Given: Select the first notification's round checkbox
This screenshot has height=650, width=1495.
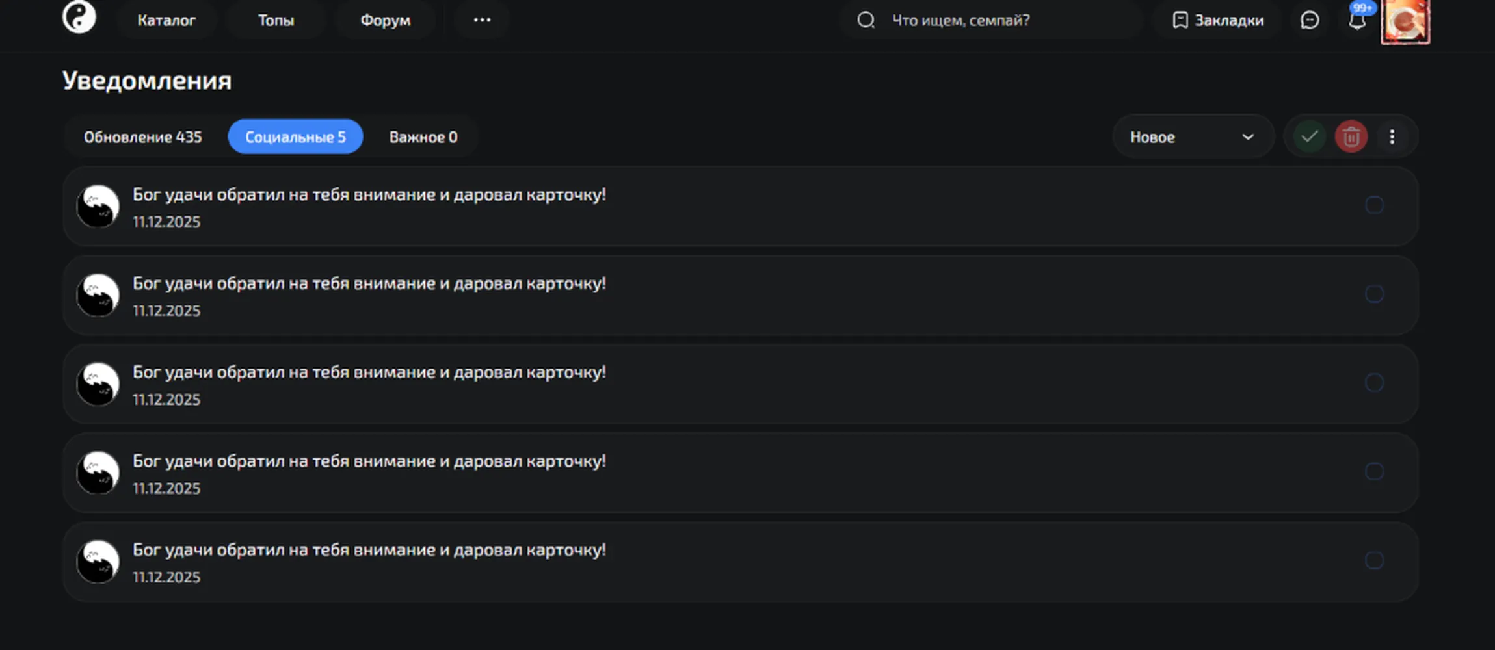Looking at the screenshot, I should pos(1373,205).
